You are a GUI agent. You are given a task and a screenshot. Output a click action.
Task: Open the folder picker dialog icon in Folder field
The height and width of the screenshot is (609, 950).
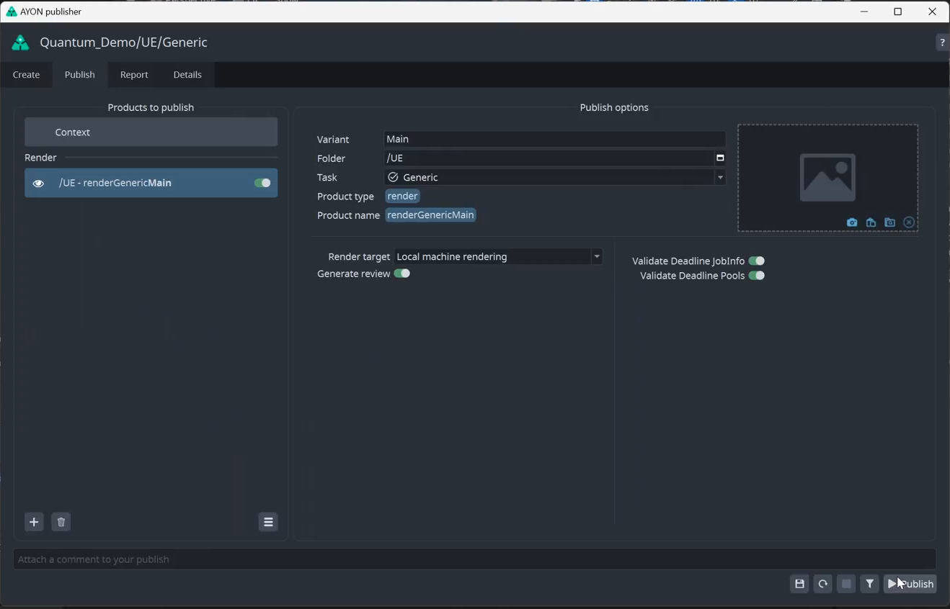(x=719, y=158)
